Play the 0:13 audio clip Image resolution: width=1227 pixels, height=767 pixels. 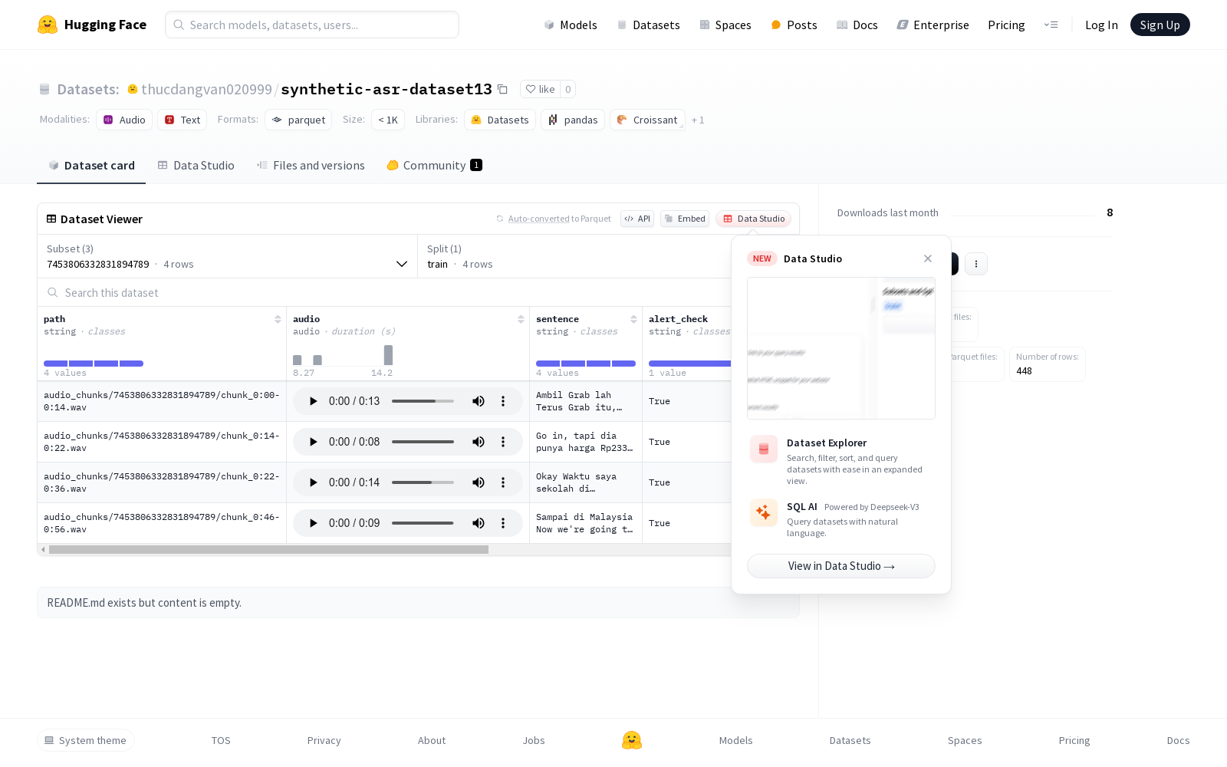pos(313,401)
